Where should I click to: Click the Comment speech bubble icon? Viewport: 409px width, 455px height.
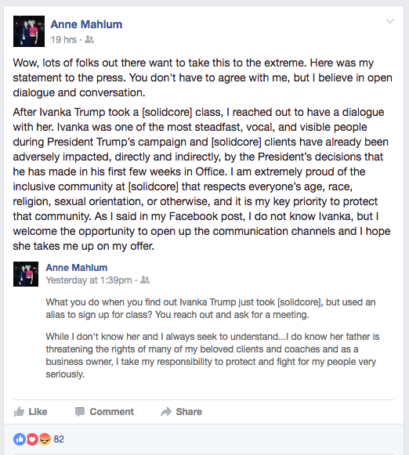(x=80, y=412)
